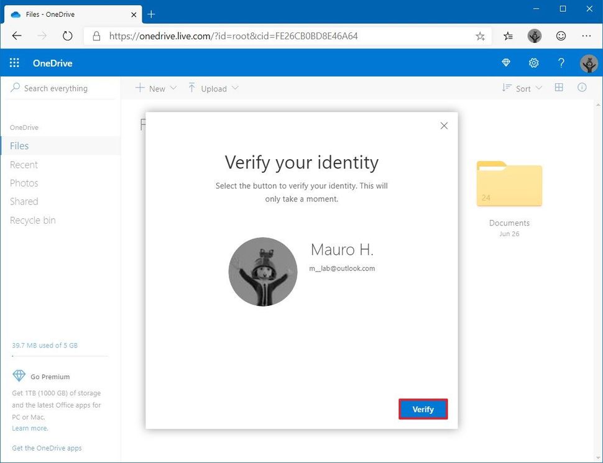Add page to favorites via star icon
The image size is (603, 463).
click(x=480, y=36)
